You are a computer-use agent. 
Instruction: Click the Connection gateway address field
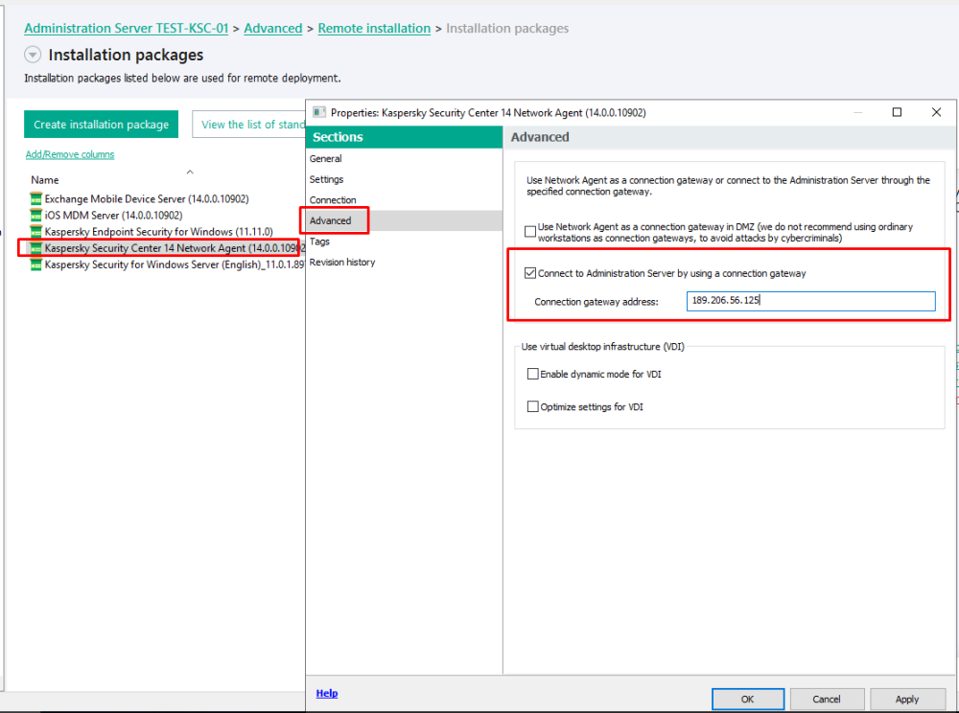coord(810,301)
